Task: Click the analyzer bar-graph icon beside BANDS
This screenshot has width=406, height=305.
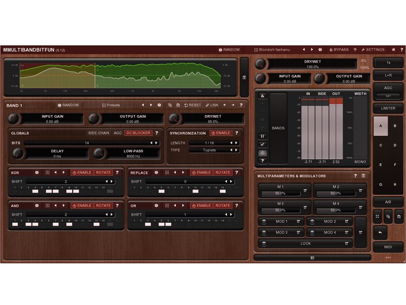Action: coord(262,97)
